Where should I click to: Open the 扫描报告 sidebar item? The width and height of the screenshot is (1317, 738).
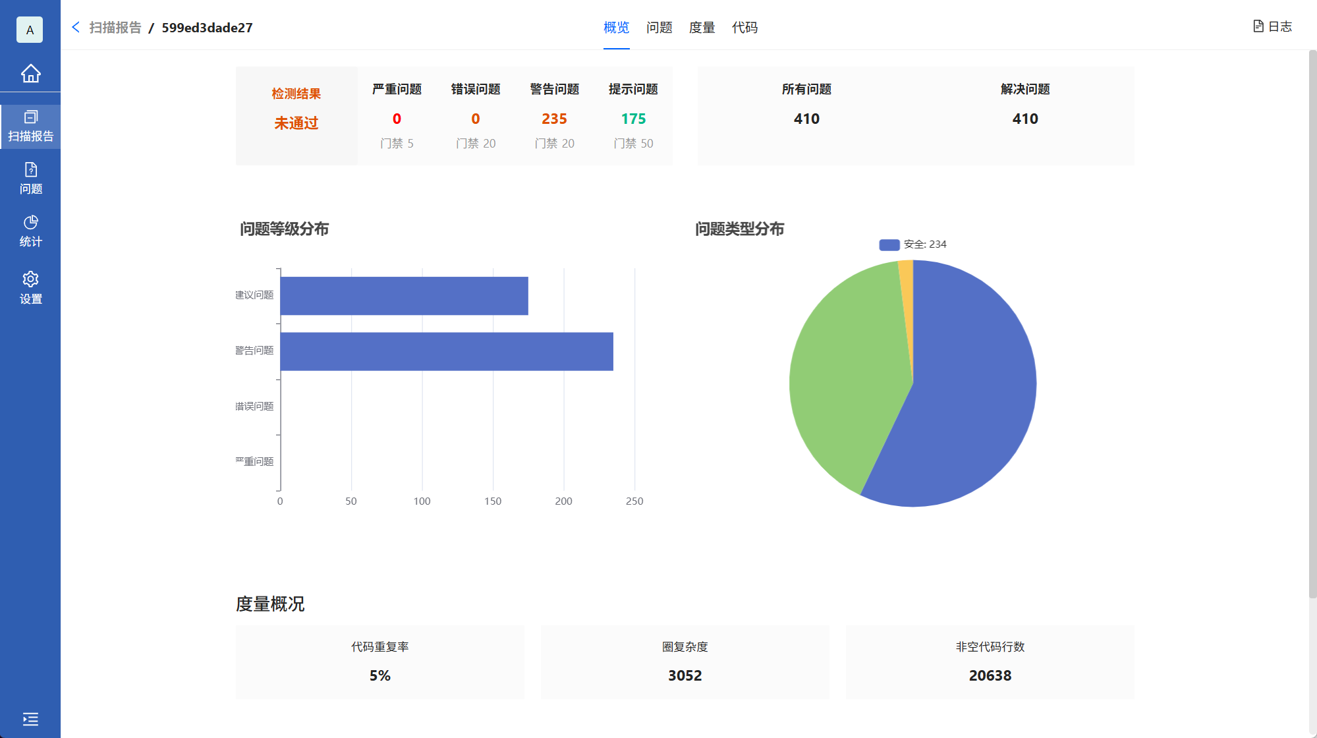click(30, 127)
